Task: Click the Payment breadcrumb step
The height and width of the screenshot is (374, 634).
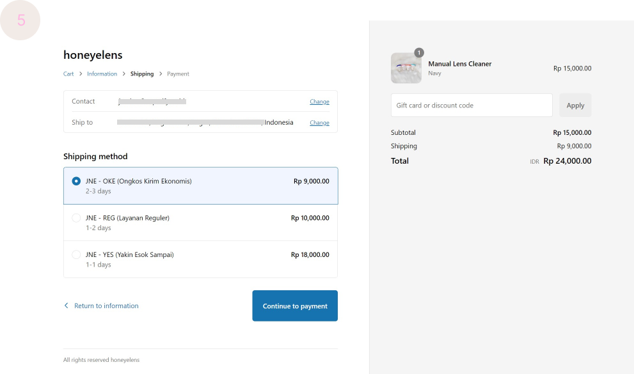Action: coord(178,74)
